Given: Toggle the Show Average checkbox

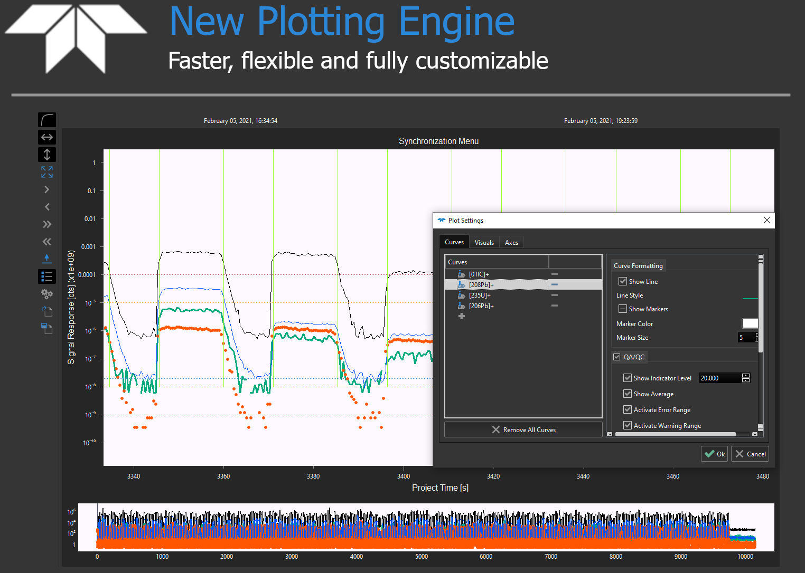Looking at the screenshot, I should 628,394.
